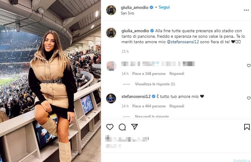Open giulia_amodio profile picture in header
Screen dimensions: 251x162
[x=111, y=10]
